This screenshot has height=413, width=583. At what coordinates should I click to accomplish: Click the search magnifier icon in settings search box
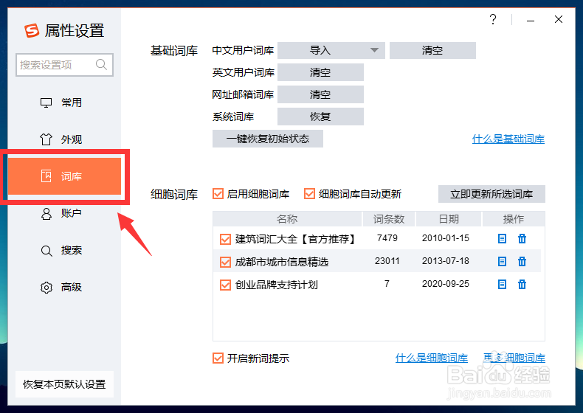tap(101, 65)
